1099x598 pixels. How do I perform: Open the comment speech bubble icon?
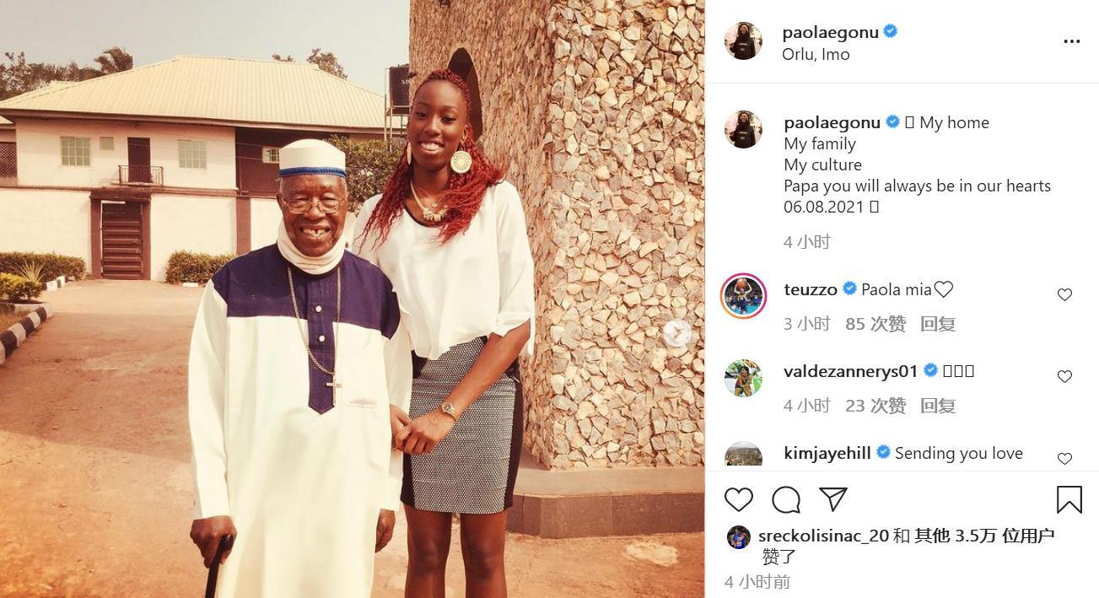tap(786, 499)
